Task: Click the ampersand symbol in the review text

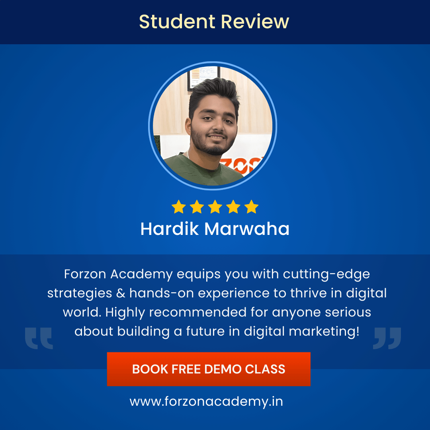Action: pos(121,293)
